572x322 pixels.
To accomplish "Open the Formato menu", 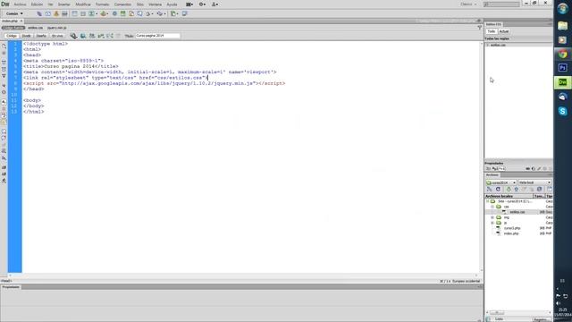I will coord(102,4).
